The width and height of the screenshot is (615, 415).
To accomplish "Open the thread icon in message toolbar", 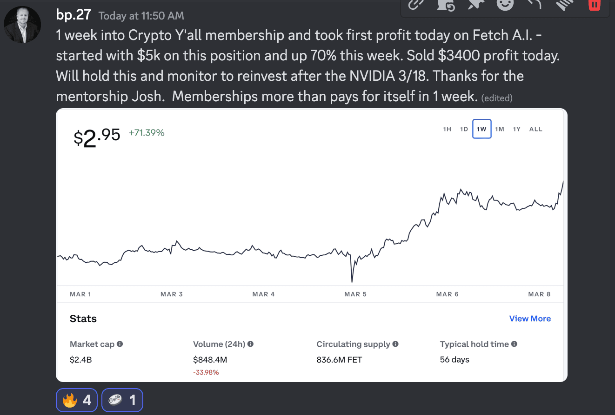I will (565, 5).
